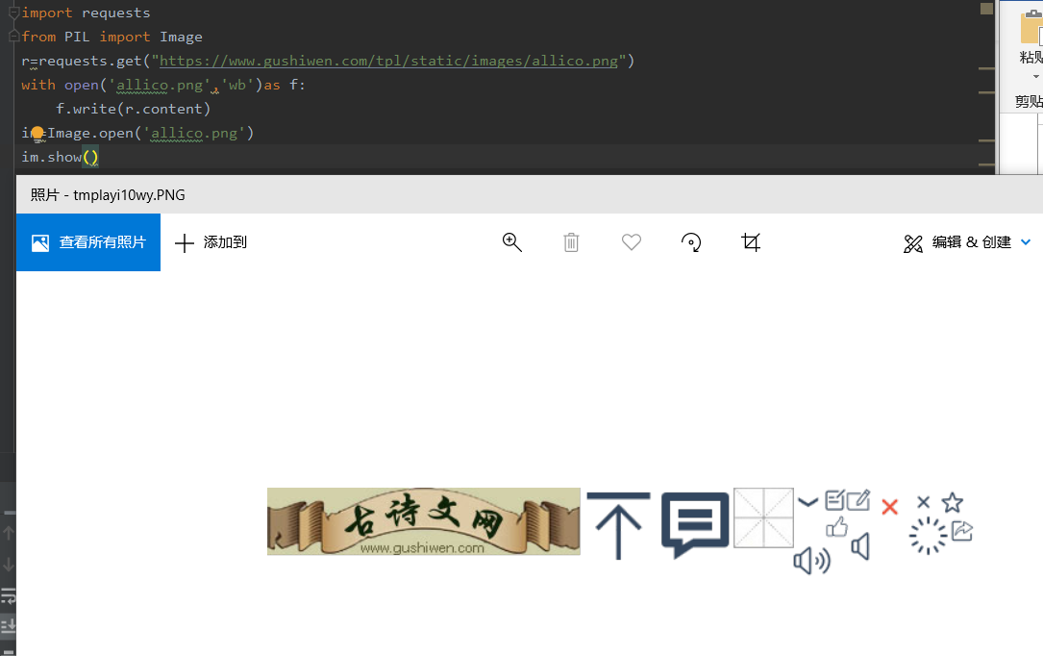Click the orange lightbulb hint icon

[37, 133]
